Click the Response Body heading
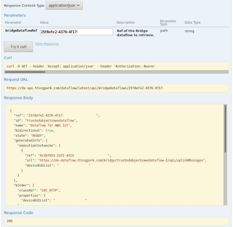Image resolution: width=233 pixels, height=227 pixels. 18,98
